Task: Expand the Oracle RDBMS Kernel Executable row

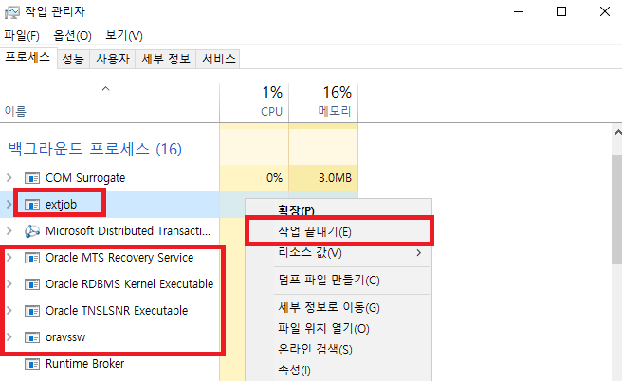Action: 9,284
